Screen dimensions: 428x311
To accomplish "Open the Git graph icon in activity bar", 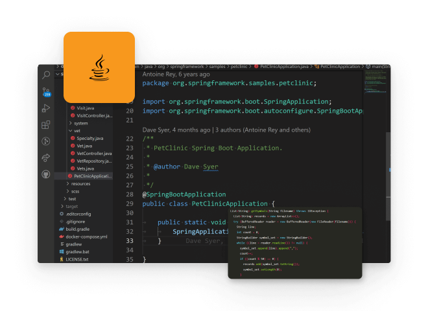I will tap(46, 141).
